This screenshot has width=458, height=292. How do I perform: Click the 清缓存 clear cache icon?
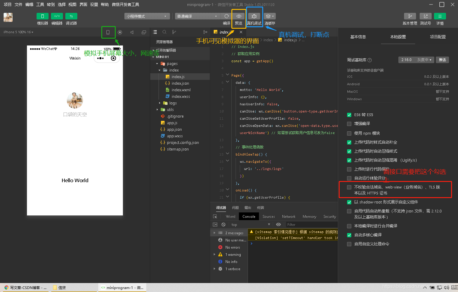tap(269, 16)
